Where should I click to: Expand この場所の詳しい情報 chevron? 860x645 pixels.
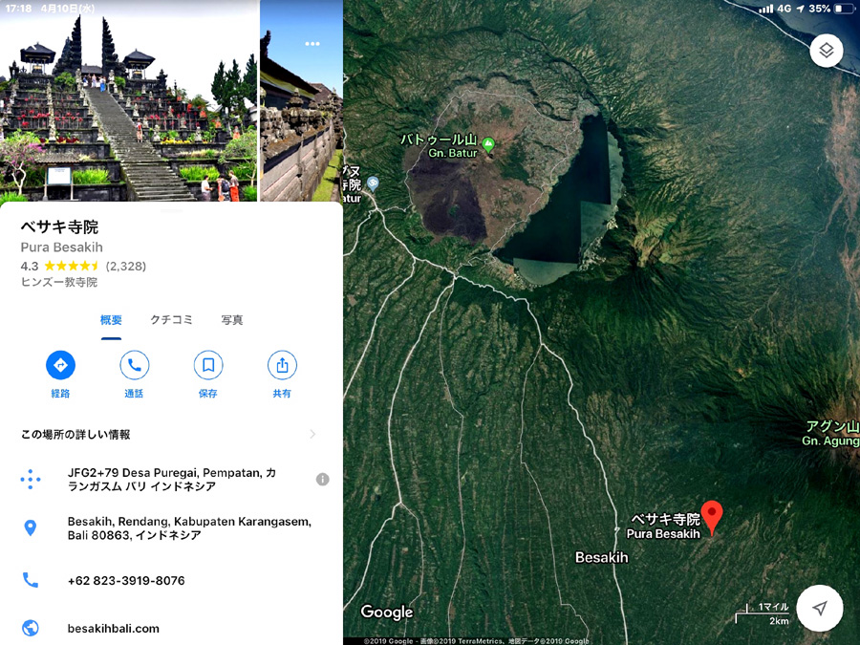click(x=312, y=435)
